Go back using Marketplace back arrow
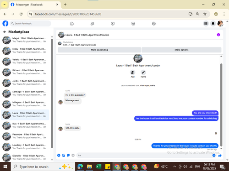Screen dimensions: 229x171 click(5, 32)
